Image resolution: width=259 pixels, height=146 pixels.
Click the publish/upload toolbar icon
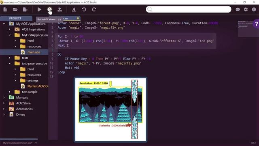click(x=59, y=9)
